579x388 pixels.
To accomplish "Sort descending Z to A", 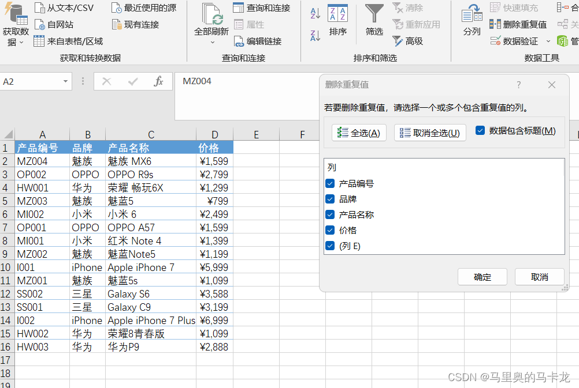I will coord(315,36).
